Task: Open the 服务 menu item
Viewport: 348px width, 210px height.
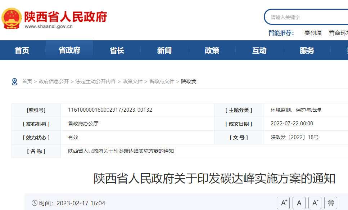Action: point(306,50)
